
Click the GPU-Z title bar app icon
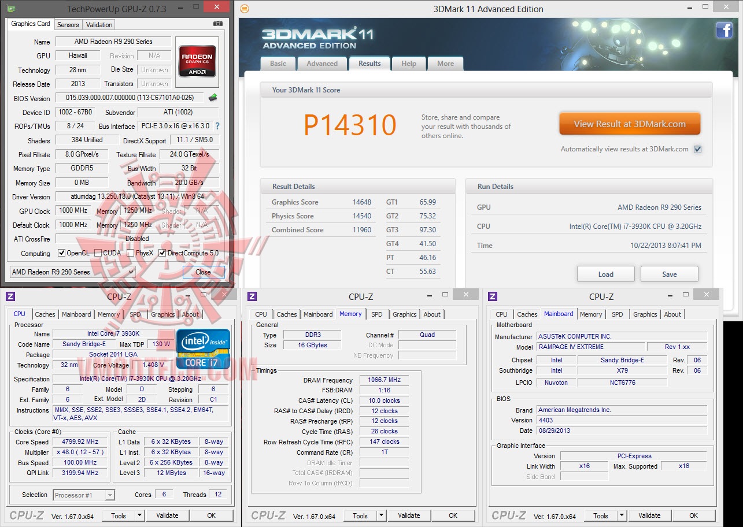tap(10, 9)
